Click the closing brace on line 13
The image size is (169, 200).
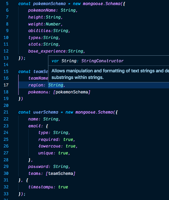point(19,58)
